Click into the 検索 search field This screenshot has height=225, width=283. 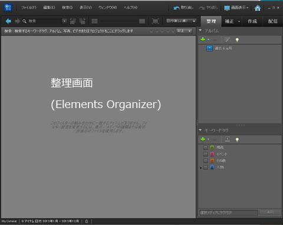click(x=44, y=21)
